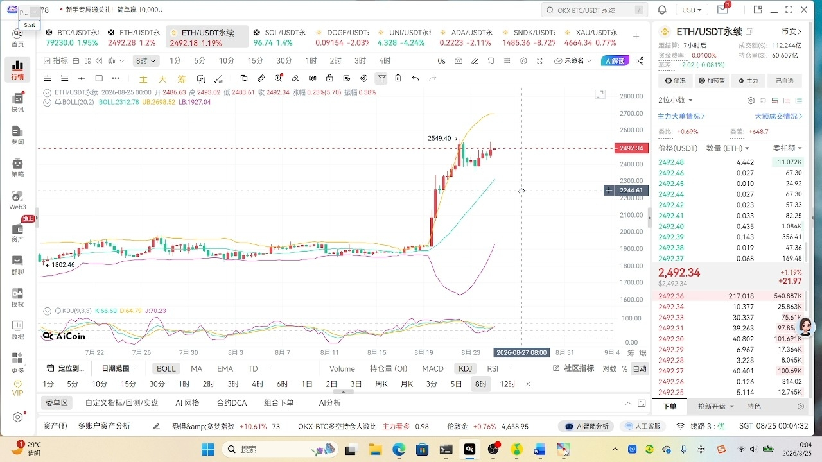Toggle the Volume sub-indicator
The image size is (822, 462).
tap(342, 368)
